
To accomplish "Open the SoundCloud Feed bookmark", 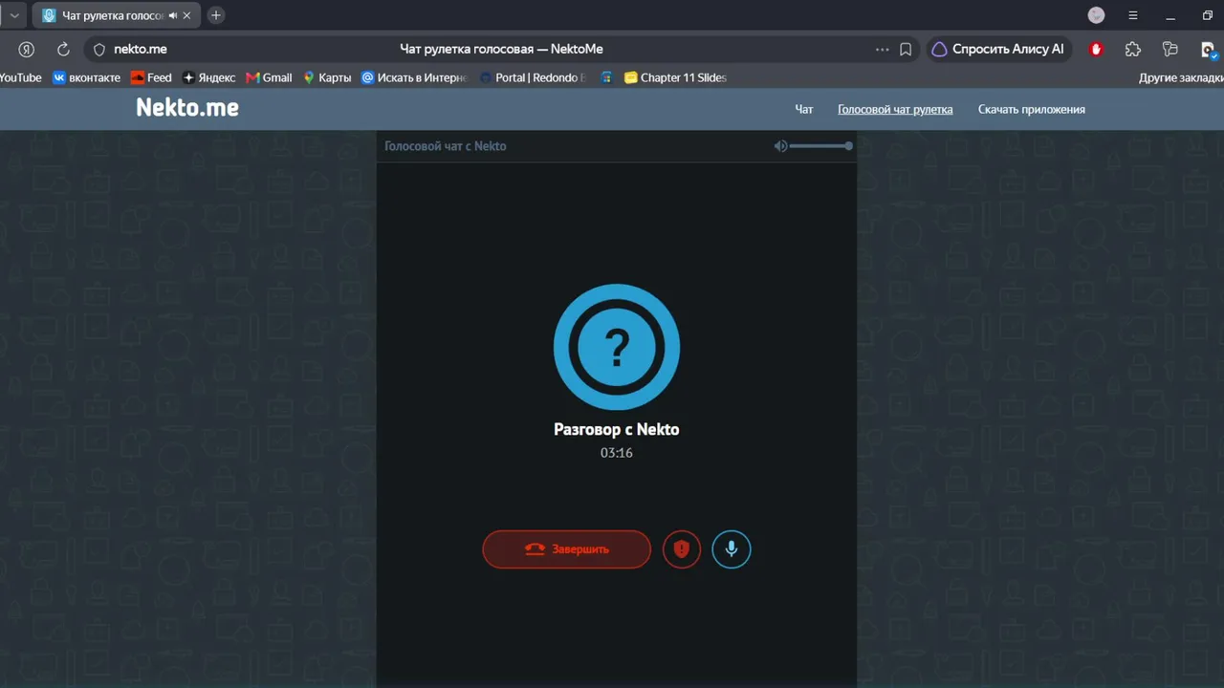I will 151,77.
